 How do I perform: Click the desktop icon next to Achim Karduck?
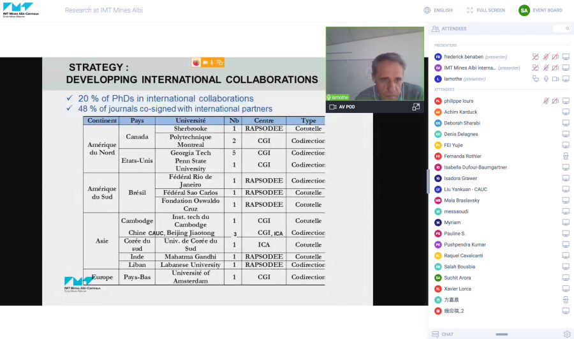tap(566, 112)
